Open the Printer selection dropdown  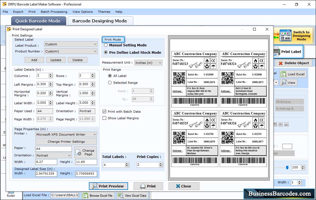[66, 135]
